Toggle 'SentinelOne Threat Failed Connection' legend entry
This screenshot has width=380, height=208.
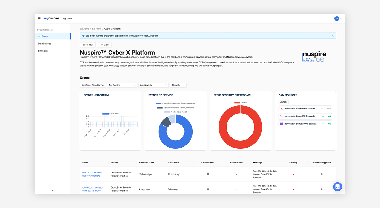(x=175, y=108)
